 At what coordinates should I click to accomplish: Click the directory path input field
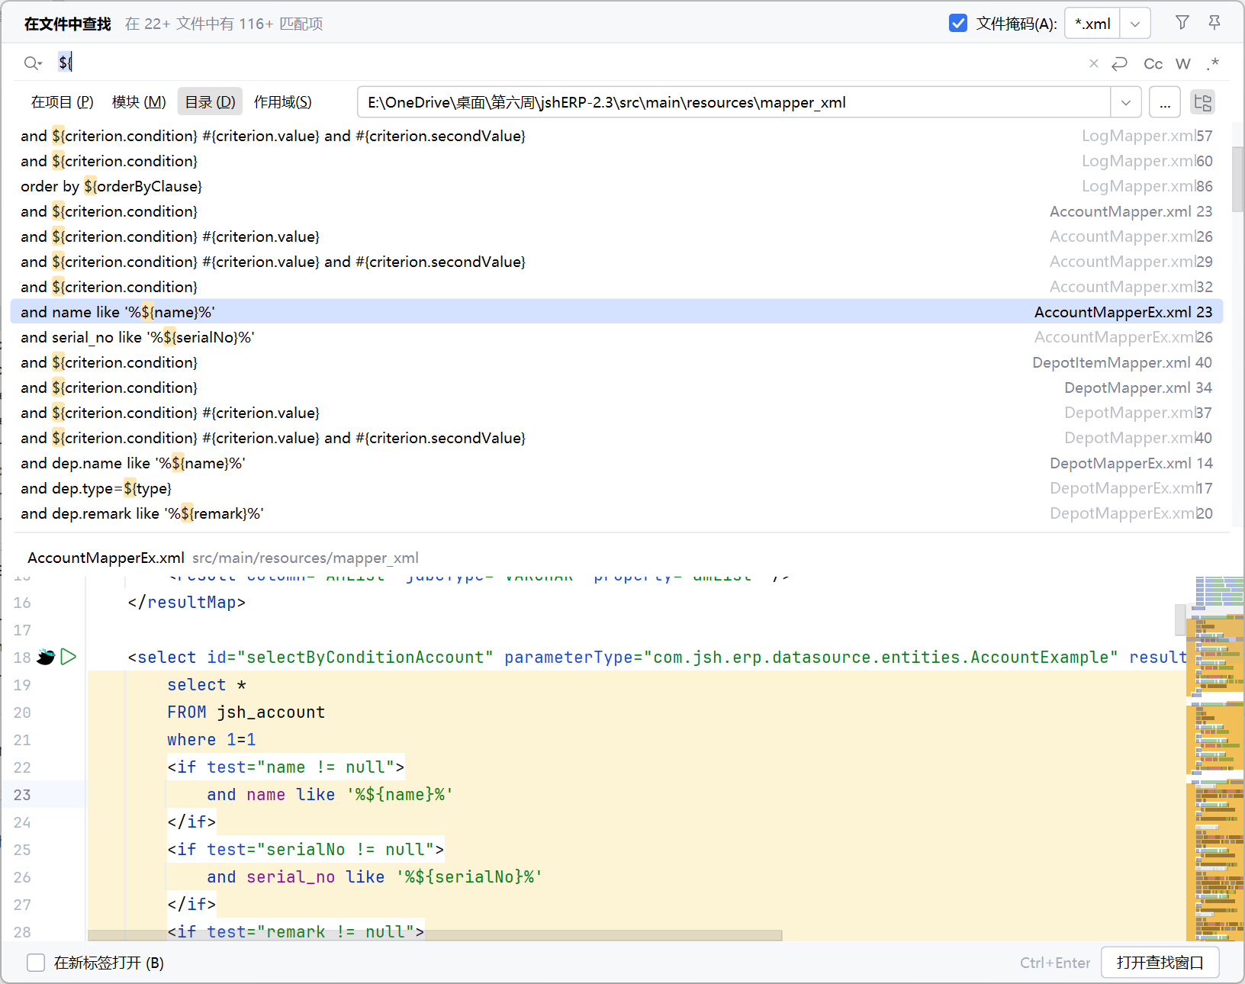point(734,102)
